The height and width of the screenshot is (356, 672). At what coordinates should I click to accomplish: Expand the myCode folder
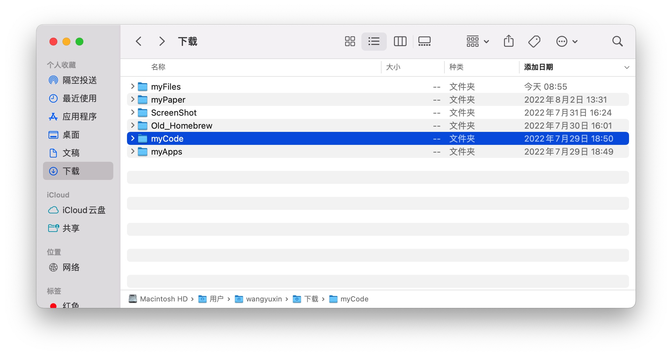(133, 138)
